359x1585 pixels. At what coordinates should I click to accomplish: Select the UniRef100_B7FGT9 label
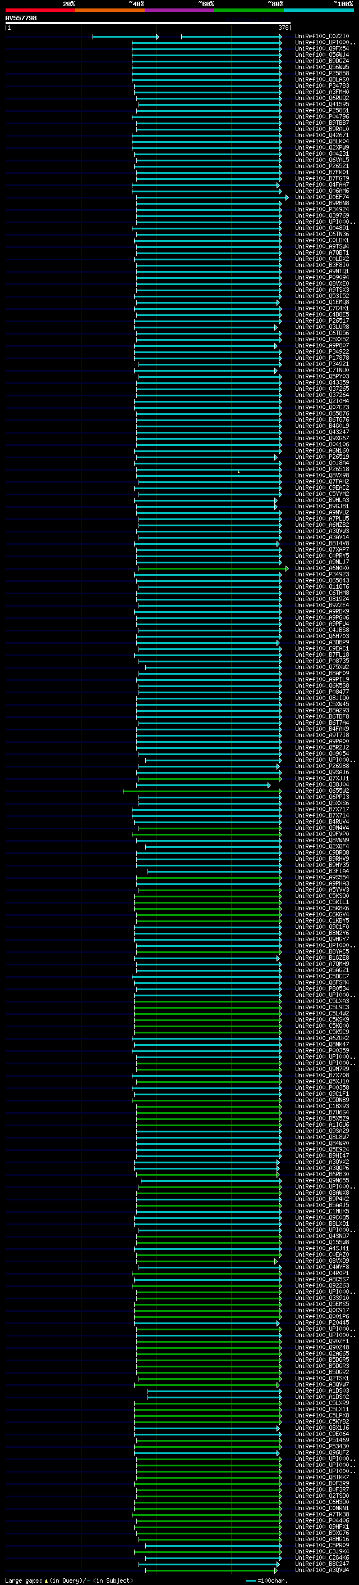tap(322, 178)
